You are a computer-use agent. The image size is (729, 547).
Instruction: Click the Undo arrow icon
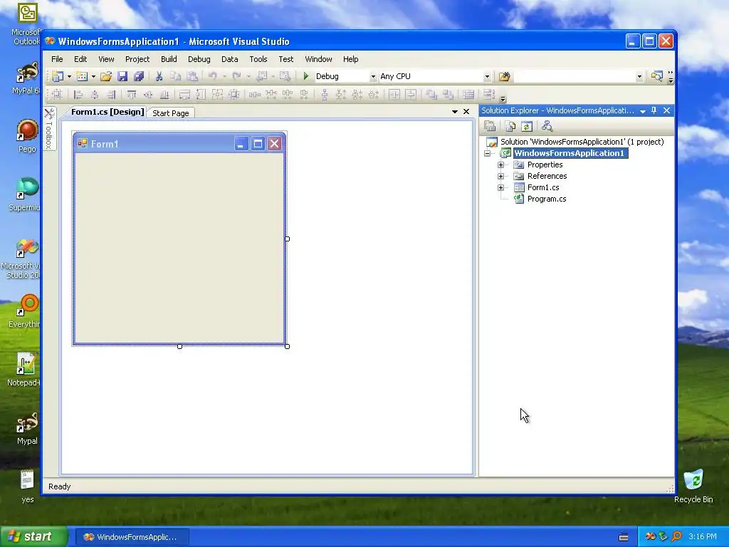(x=213, y=76)
